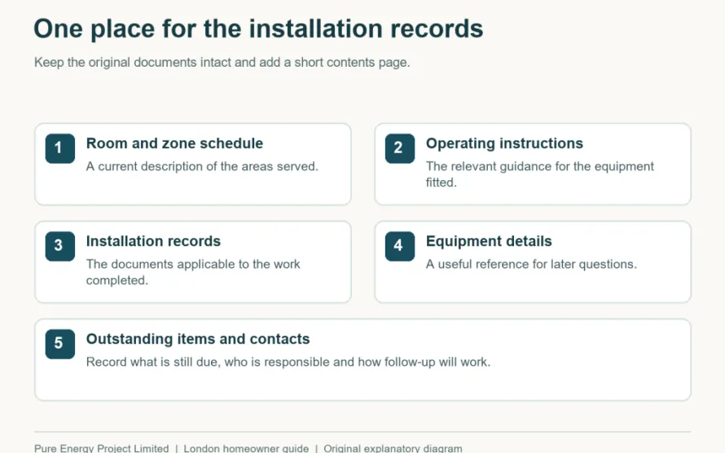Click 'Record what is still due' description text
The height and width of the screenshot is (453, 725).
click(x=288, y=362)
